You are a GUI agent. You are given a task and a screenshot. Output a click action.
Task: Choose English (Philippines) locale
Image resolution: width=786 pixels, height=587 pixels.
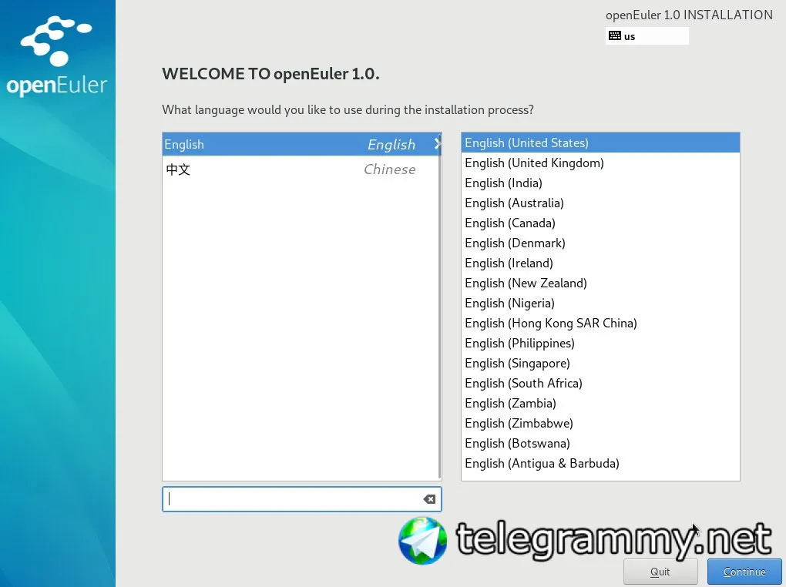pyautogui.click(x=600, y=344)
